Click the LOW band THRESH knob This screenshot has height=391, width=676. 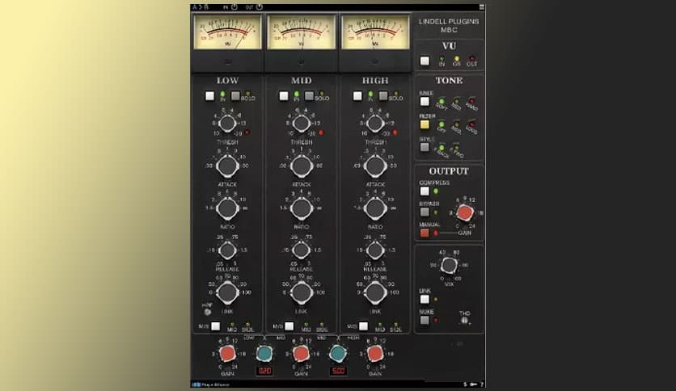227,124
